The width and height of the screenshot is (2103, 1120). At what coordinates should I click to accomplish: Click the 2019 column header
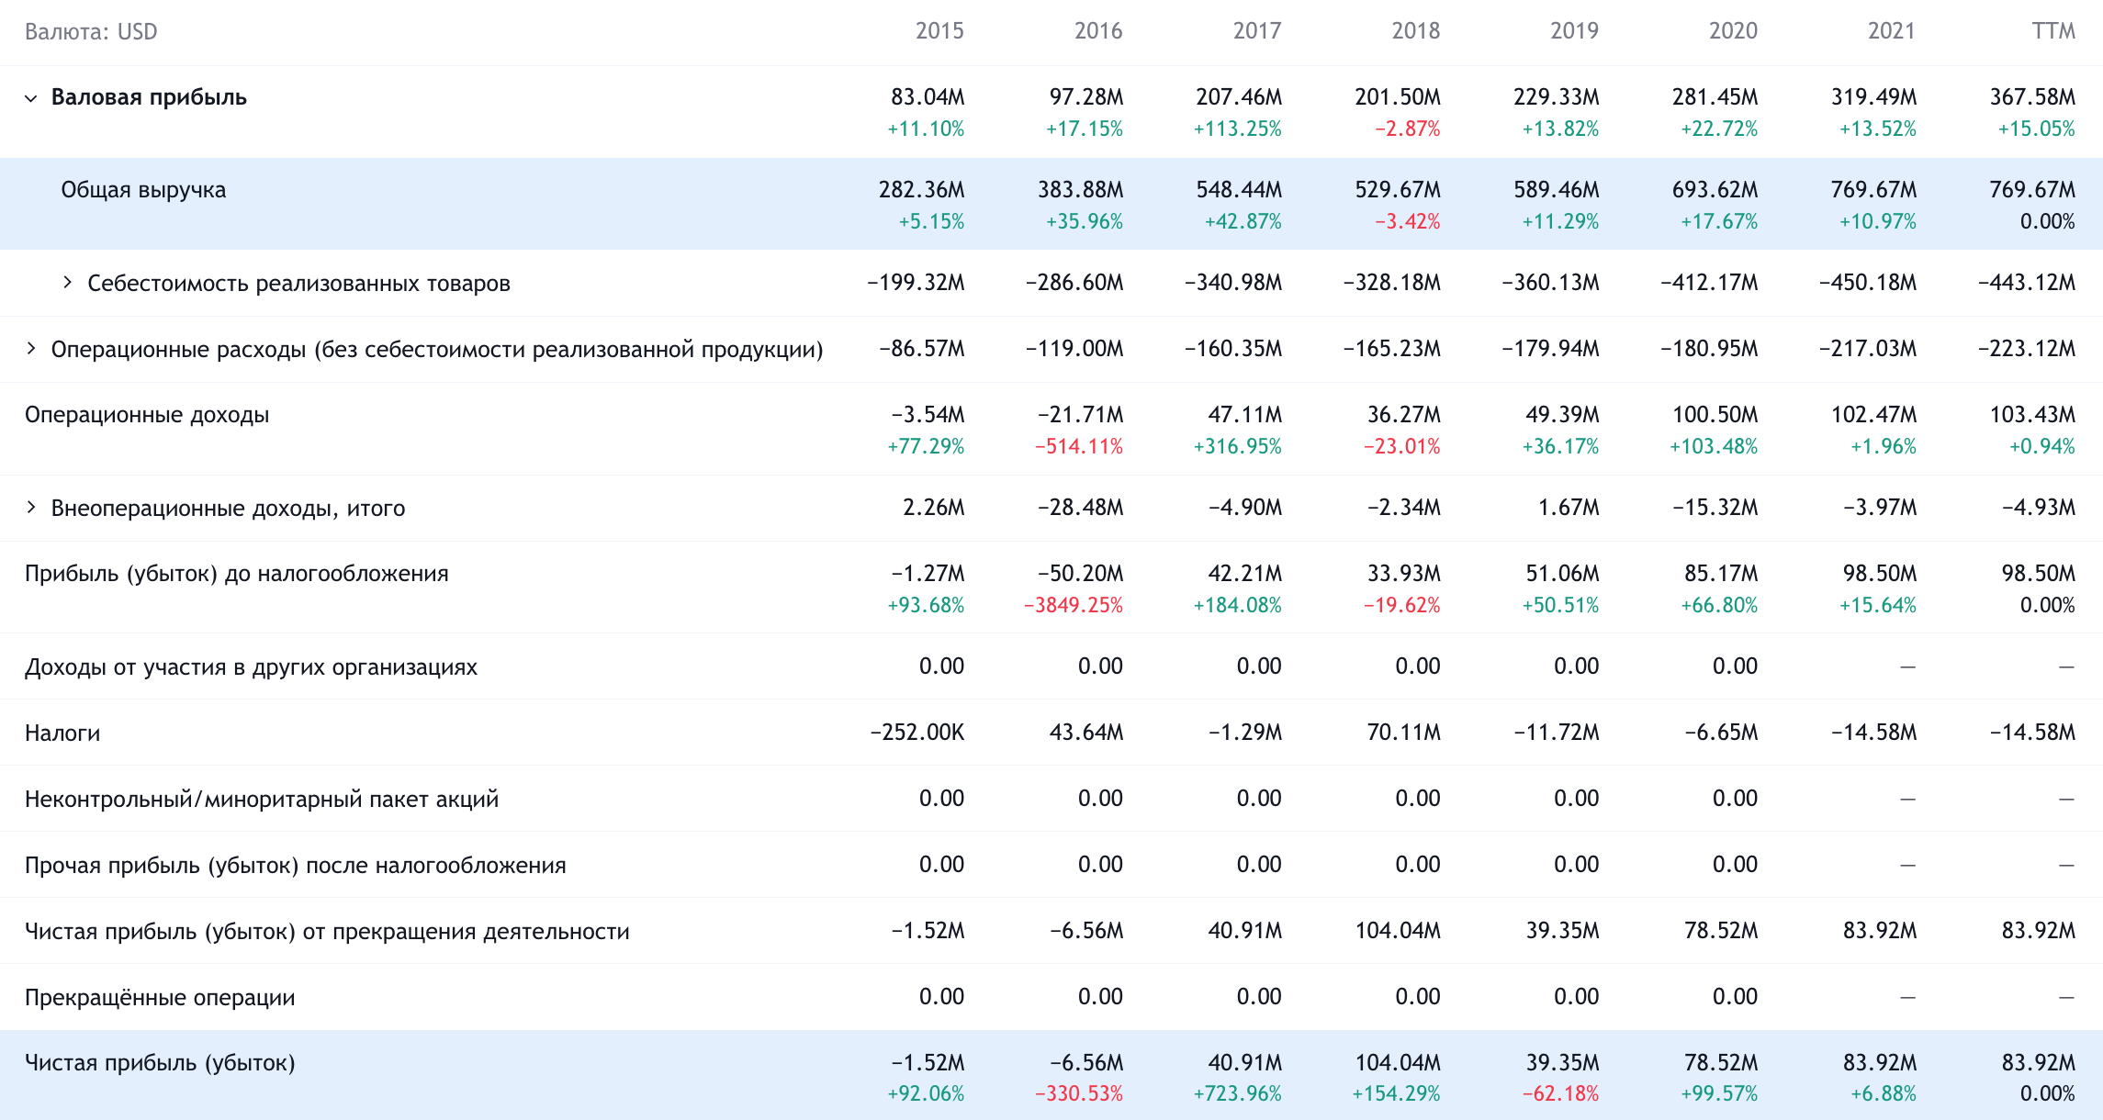[x=1575, y=31]
